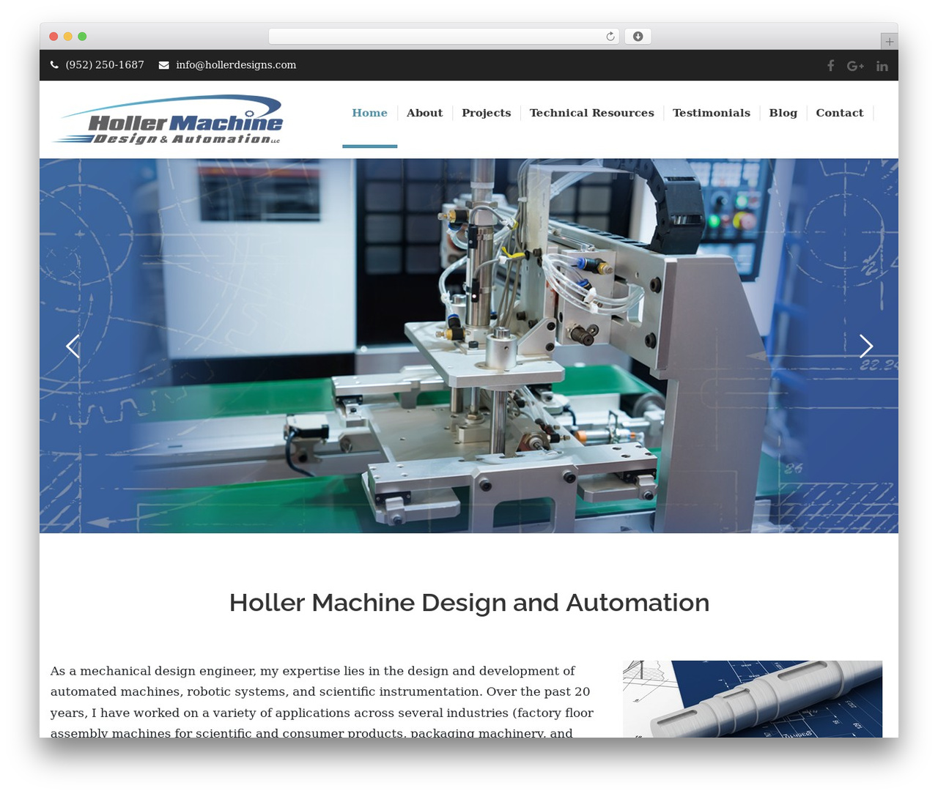Minimize the window with yellow button

tap(67, 37)
